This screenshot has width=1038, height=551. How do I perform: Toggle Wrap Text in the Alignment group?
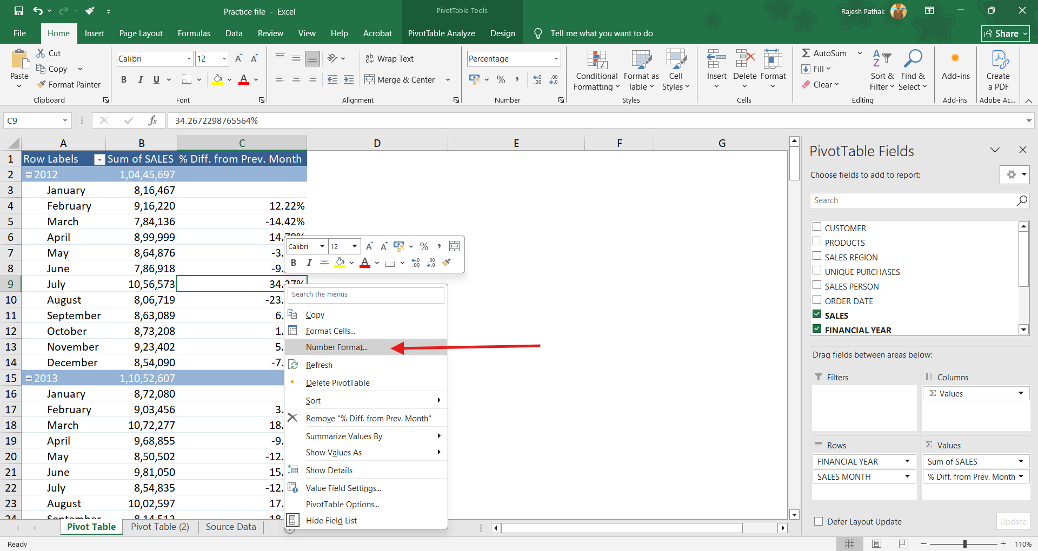[389, 58]
